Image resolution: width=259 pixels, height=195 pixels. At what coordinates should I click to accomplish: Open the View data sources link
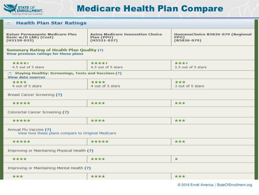click(26, 77)
